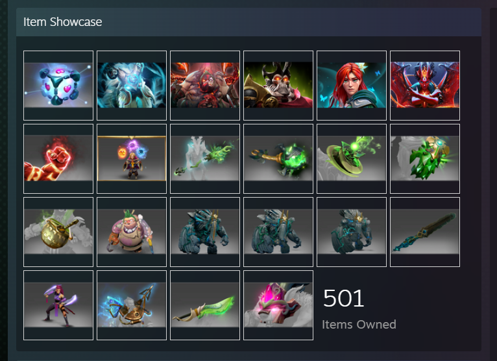497x361 pixels.
Task: Open the skeleton king green background item
Action: [278, 86]
